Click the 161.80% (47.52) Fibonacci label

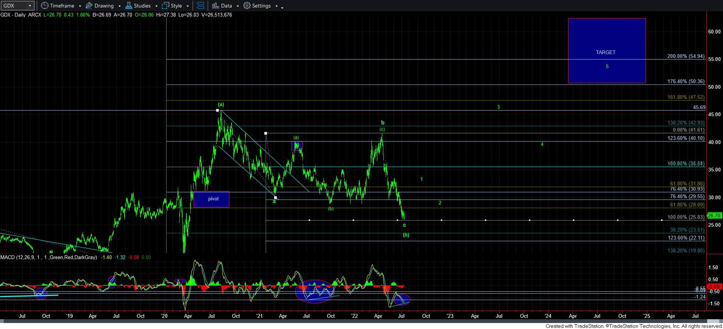click(686, 97)
